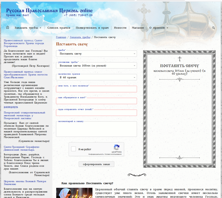Open "Свято-Троицкий Серафимо-Дивеевский монастырь" sidebar link
This screenshot has height=198, width=222.
(22, 148)
